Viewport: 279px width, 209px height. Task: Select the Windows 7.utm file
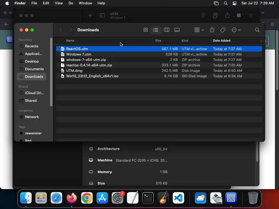pyautogui.click(x=159, y=54)
